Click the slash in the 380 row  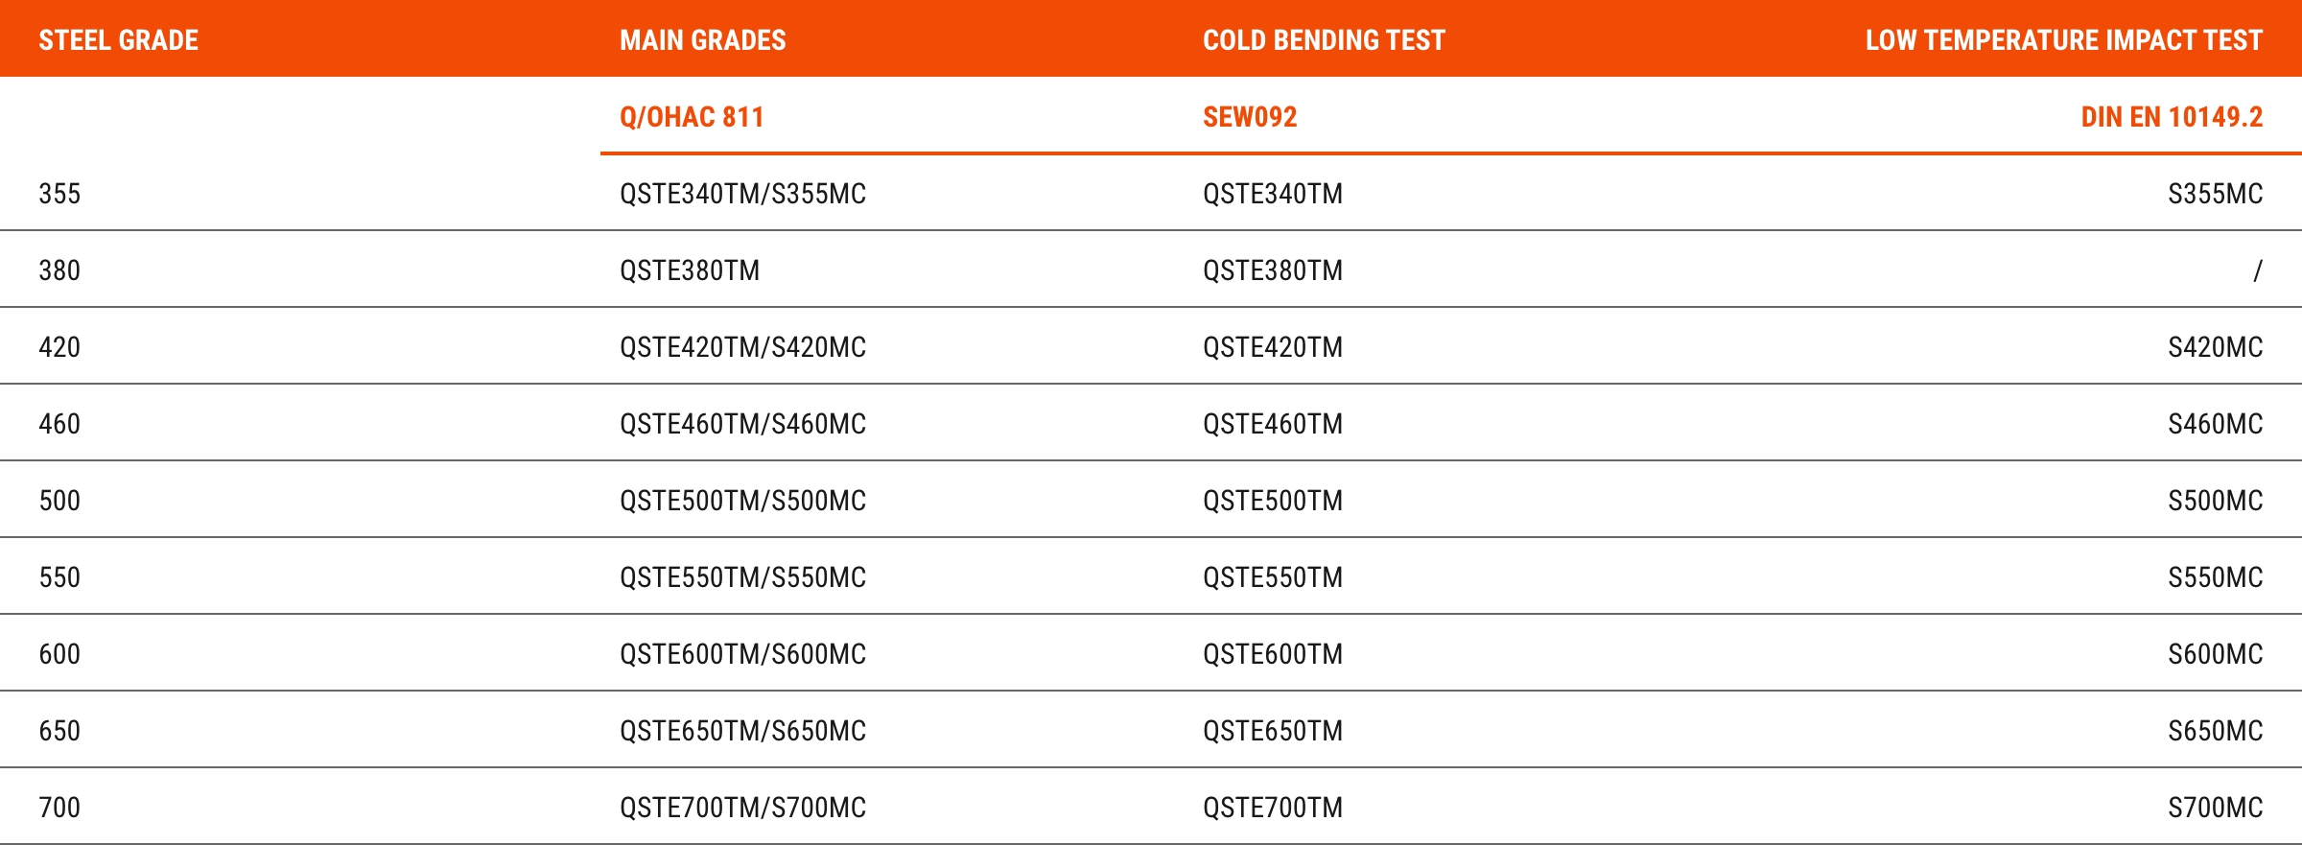[x=2258, y=270]
